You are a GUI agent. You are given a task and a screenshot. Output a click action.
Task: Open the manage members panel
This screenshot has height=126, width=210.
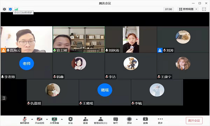[100, 120]
